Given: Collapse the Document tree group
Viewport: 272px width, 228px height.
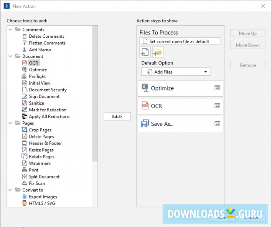Looking at the screenshot, I should [10, 56].
